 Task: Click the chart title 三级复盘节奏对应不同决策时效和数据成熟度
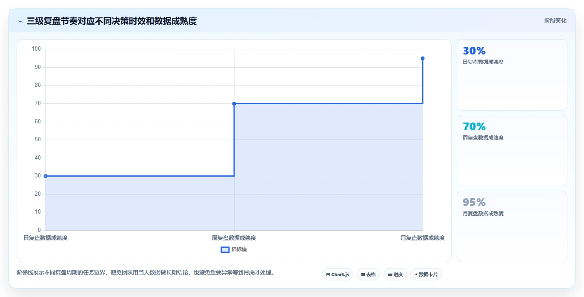tap(112, 21)
